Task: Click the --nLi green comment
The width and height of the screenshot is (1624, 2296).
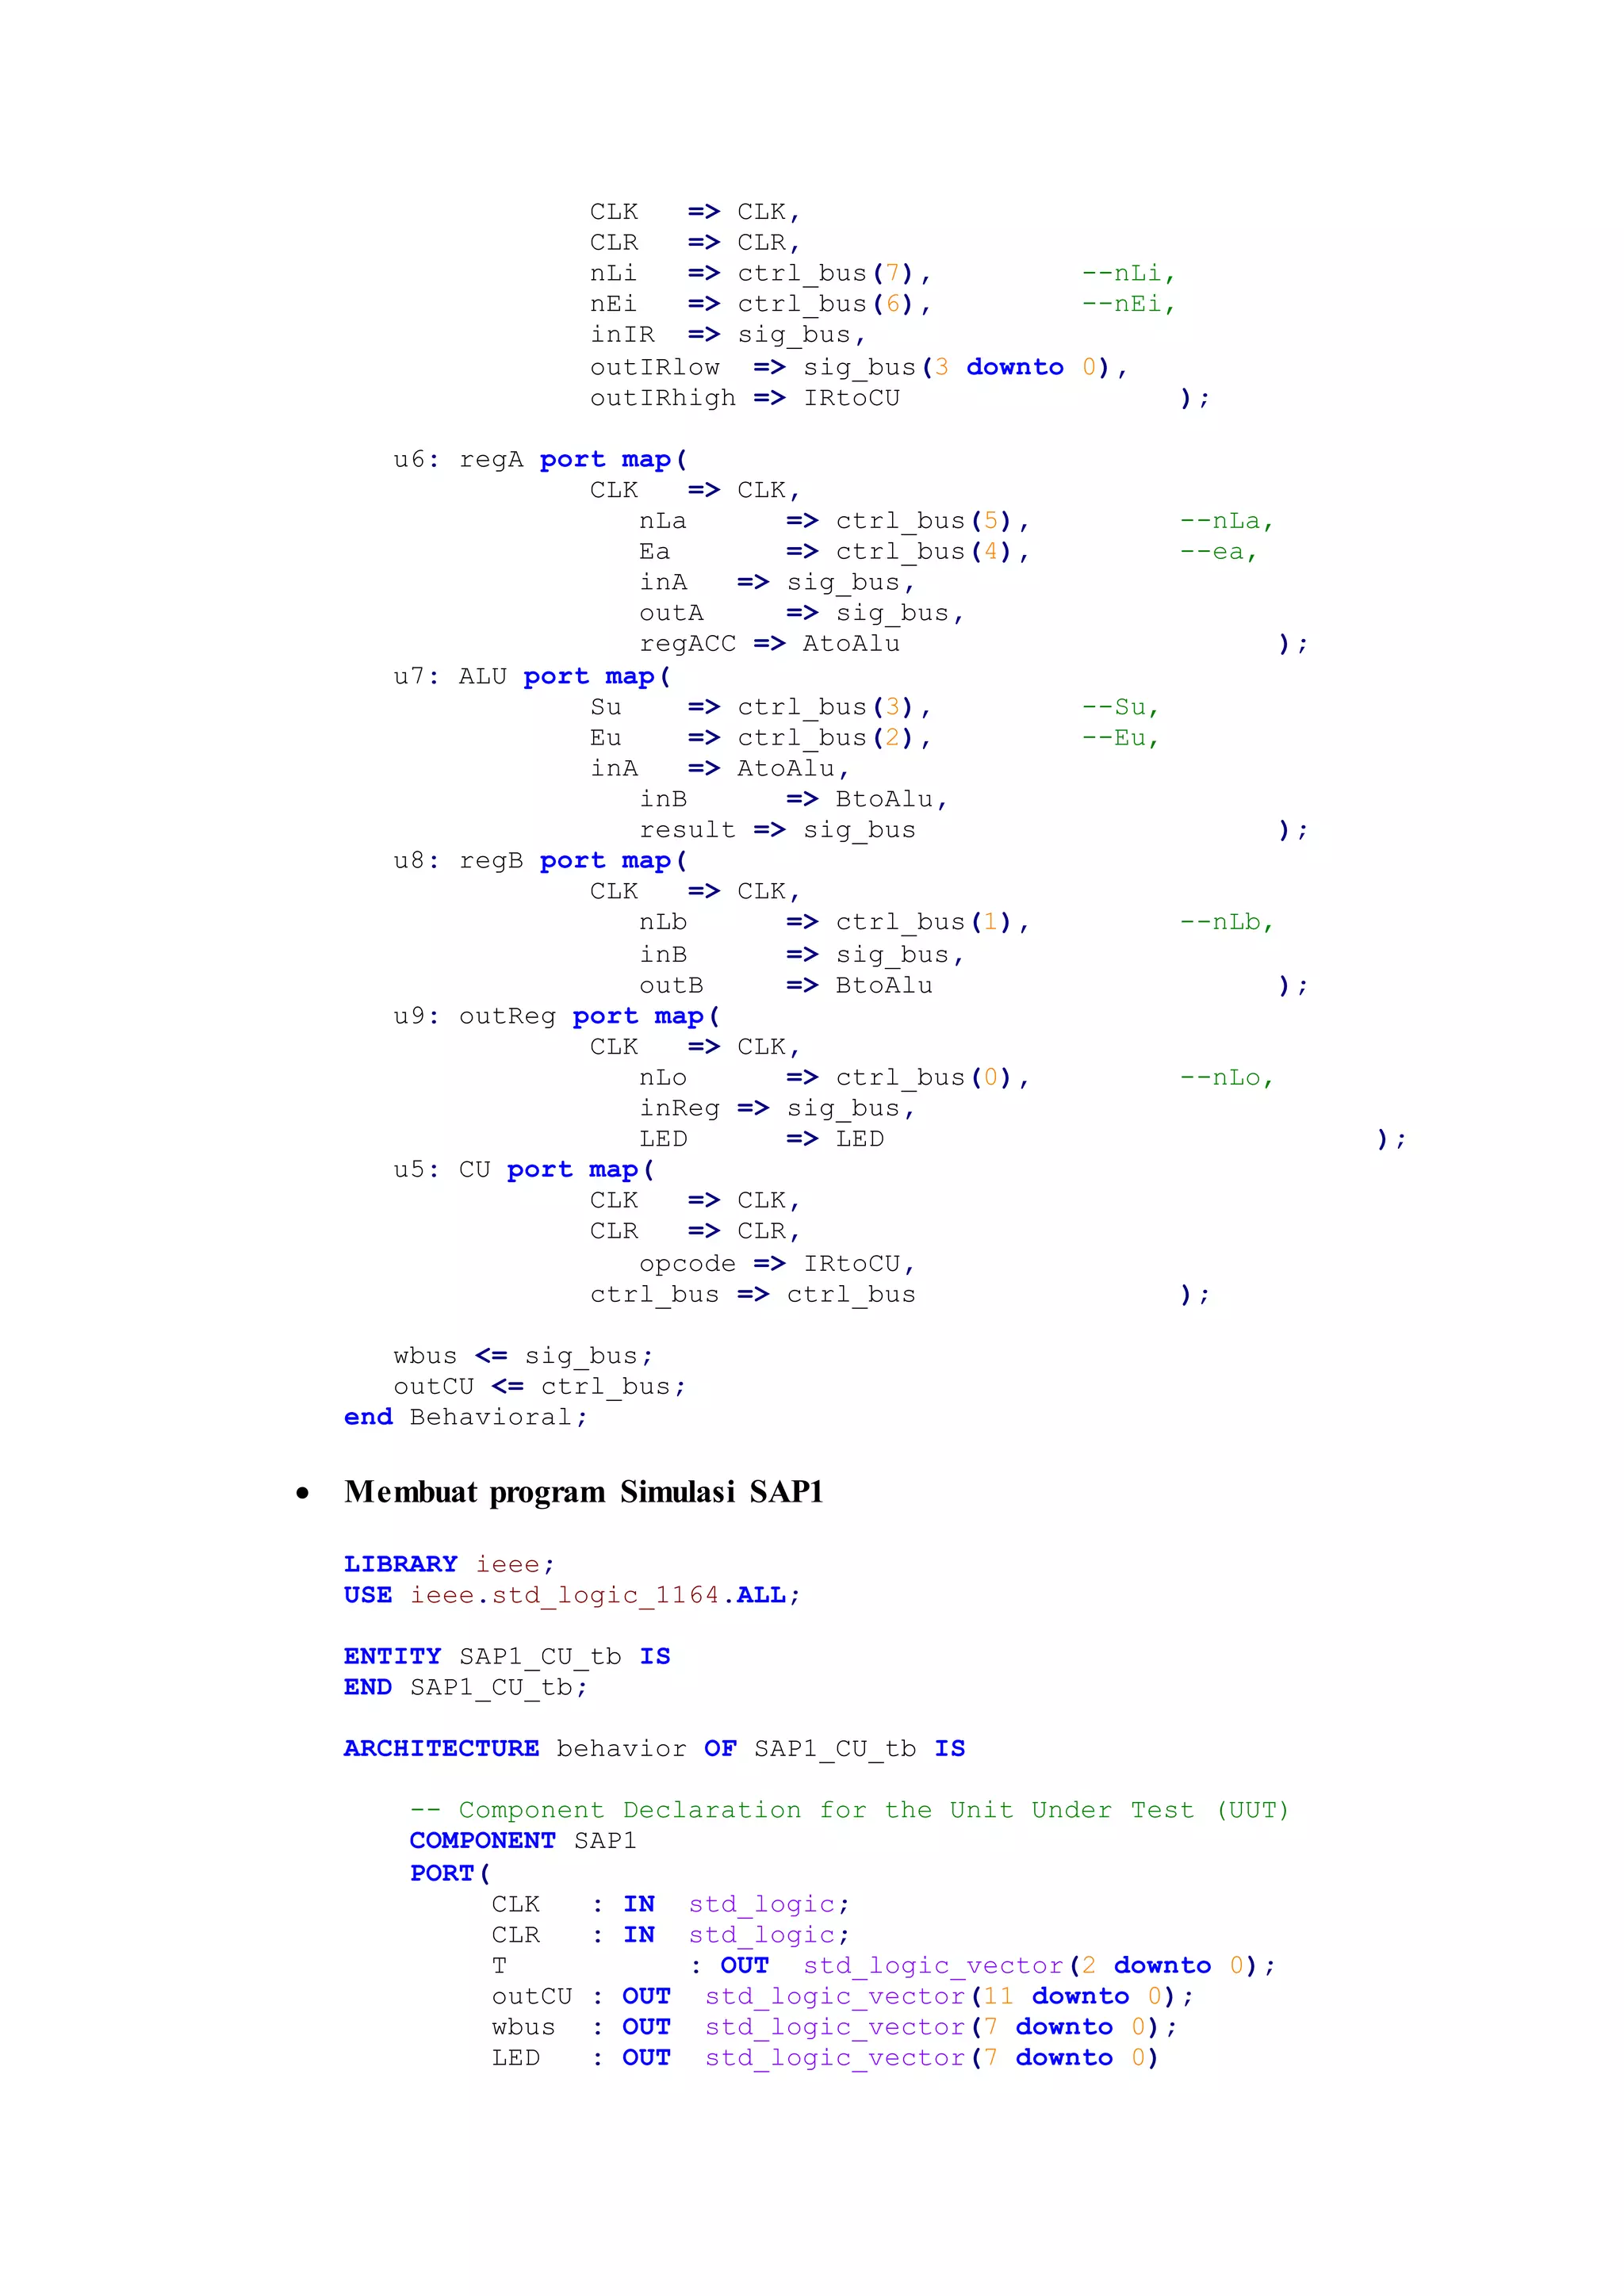Action: pos(1128,274)
